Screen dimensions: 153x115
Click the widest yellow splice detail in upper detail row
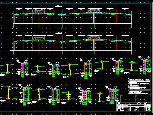(70, 70)
